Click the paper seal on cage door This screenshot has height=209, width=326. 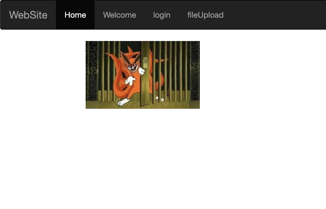point(146,63)
